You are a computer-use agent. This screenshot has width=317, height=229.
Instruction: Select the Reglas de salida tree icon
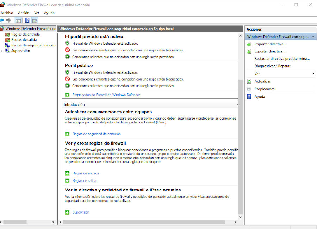tap(7, 40)
